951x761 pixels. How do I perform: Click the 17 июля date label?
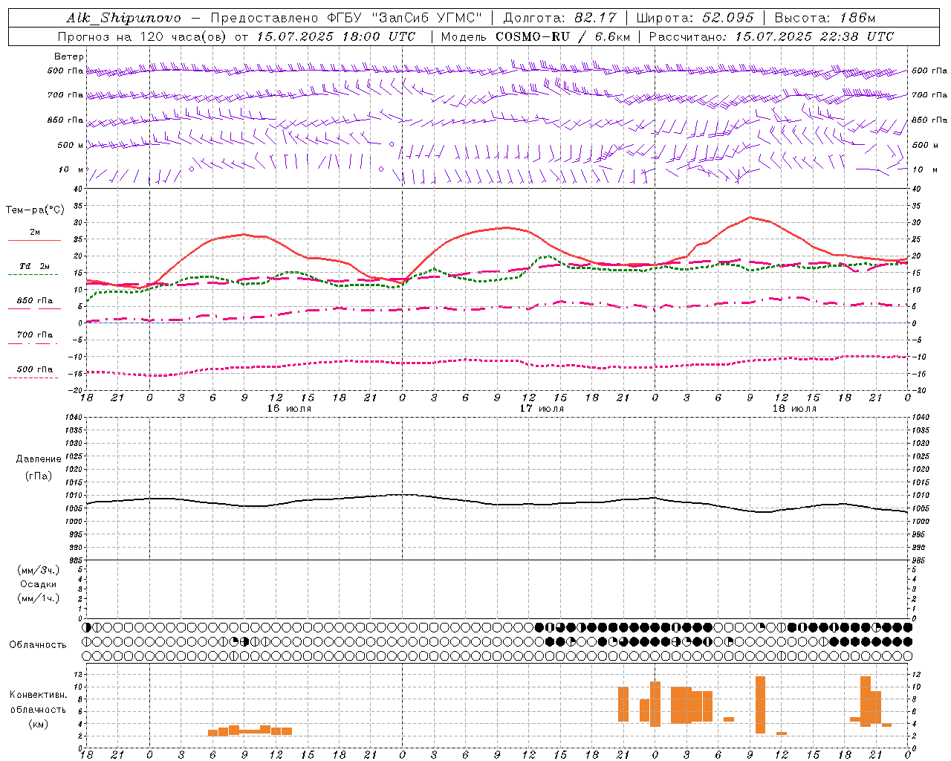[x=542, y=409]
